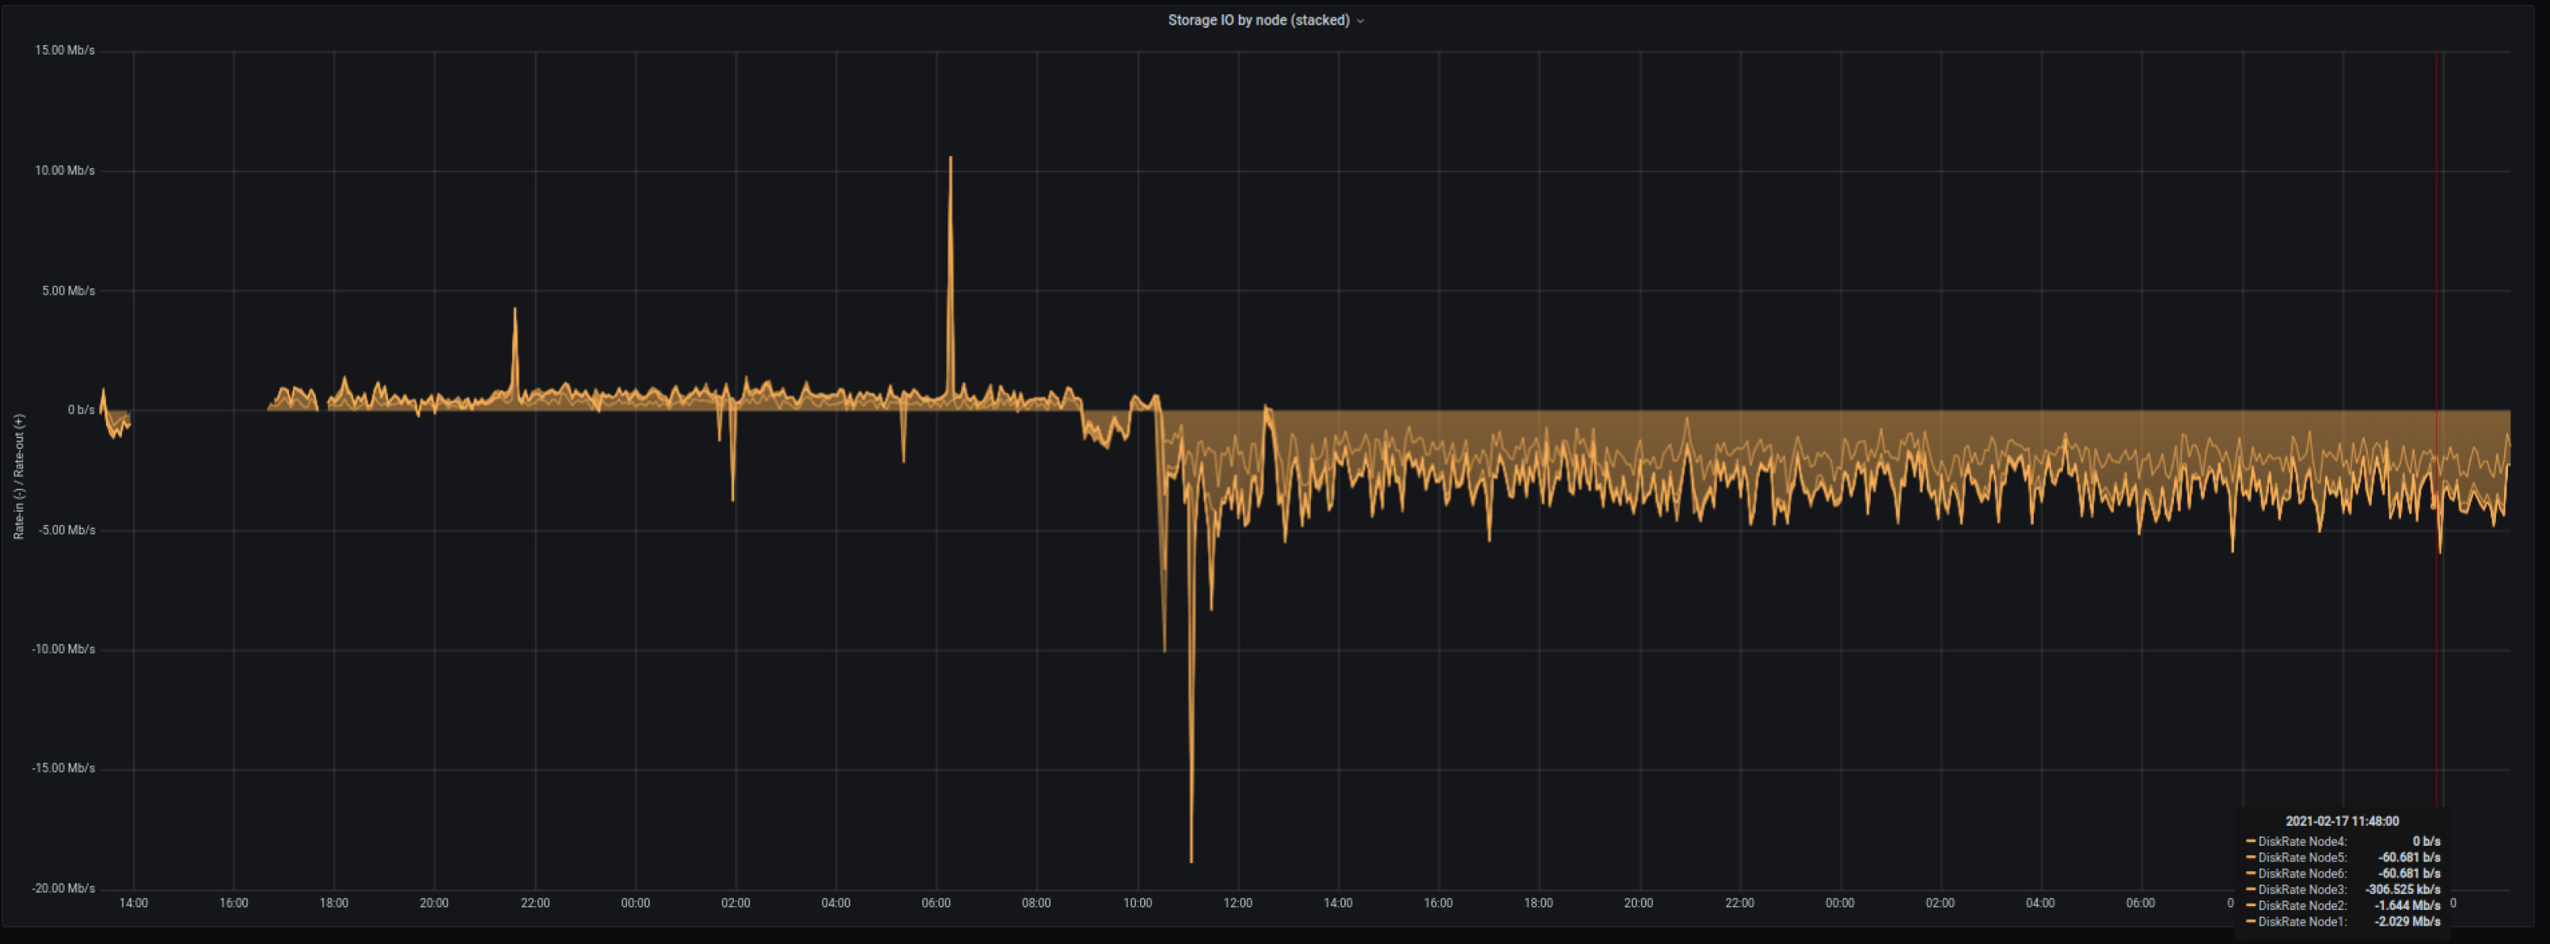
Task: Select DiskRate Node2 value -1.644 Mb/s
Action: 2407,905
